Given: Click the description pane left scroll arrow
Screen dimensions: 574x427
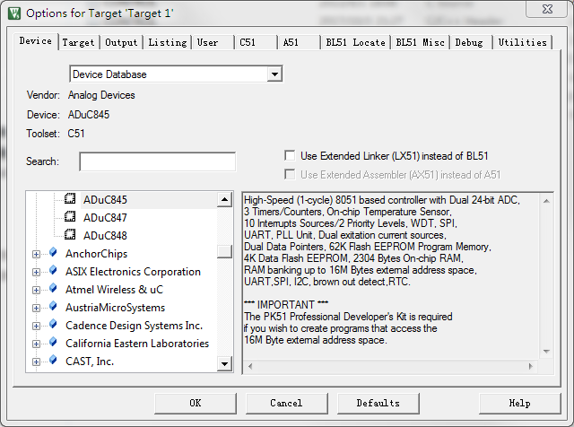Looking at the screenshot, I should tap(250, 366).
